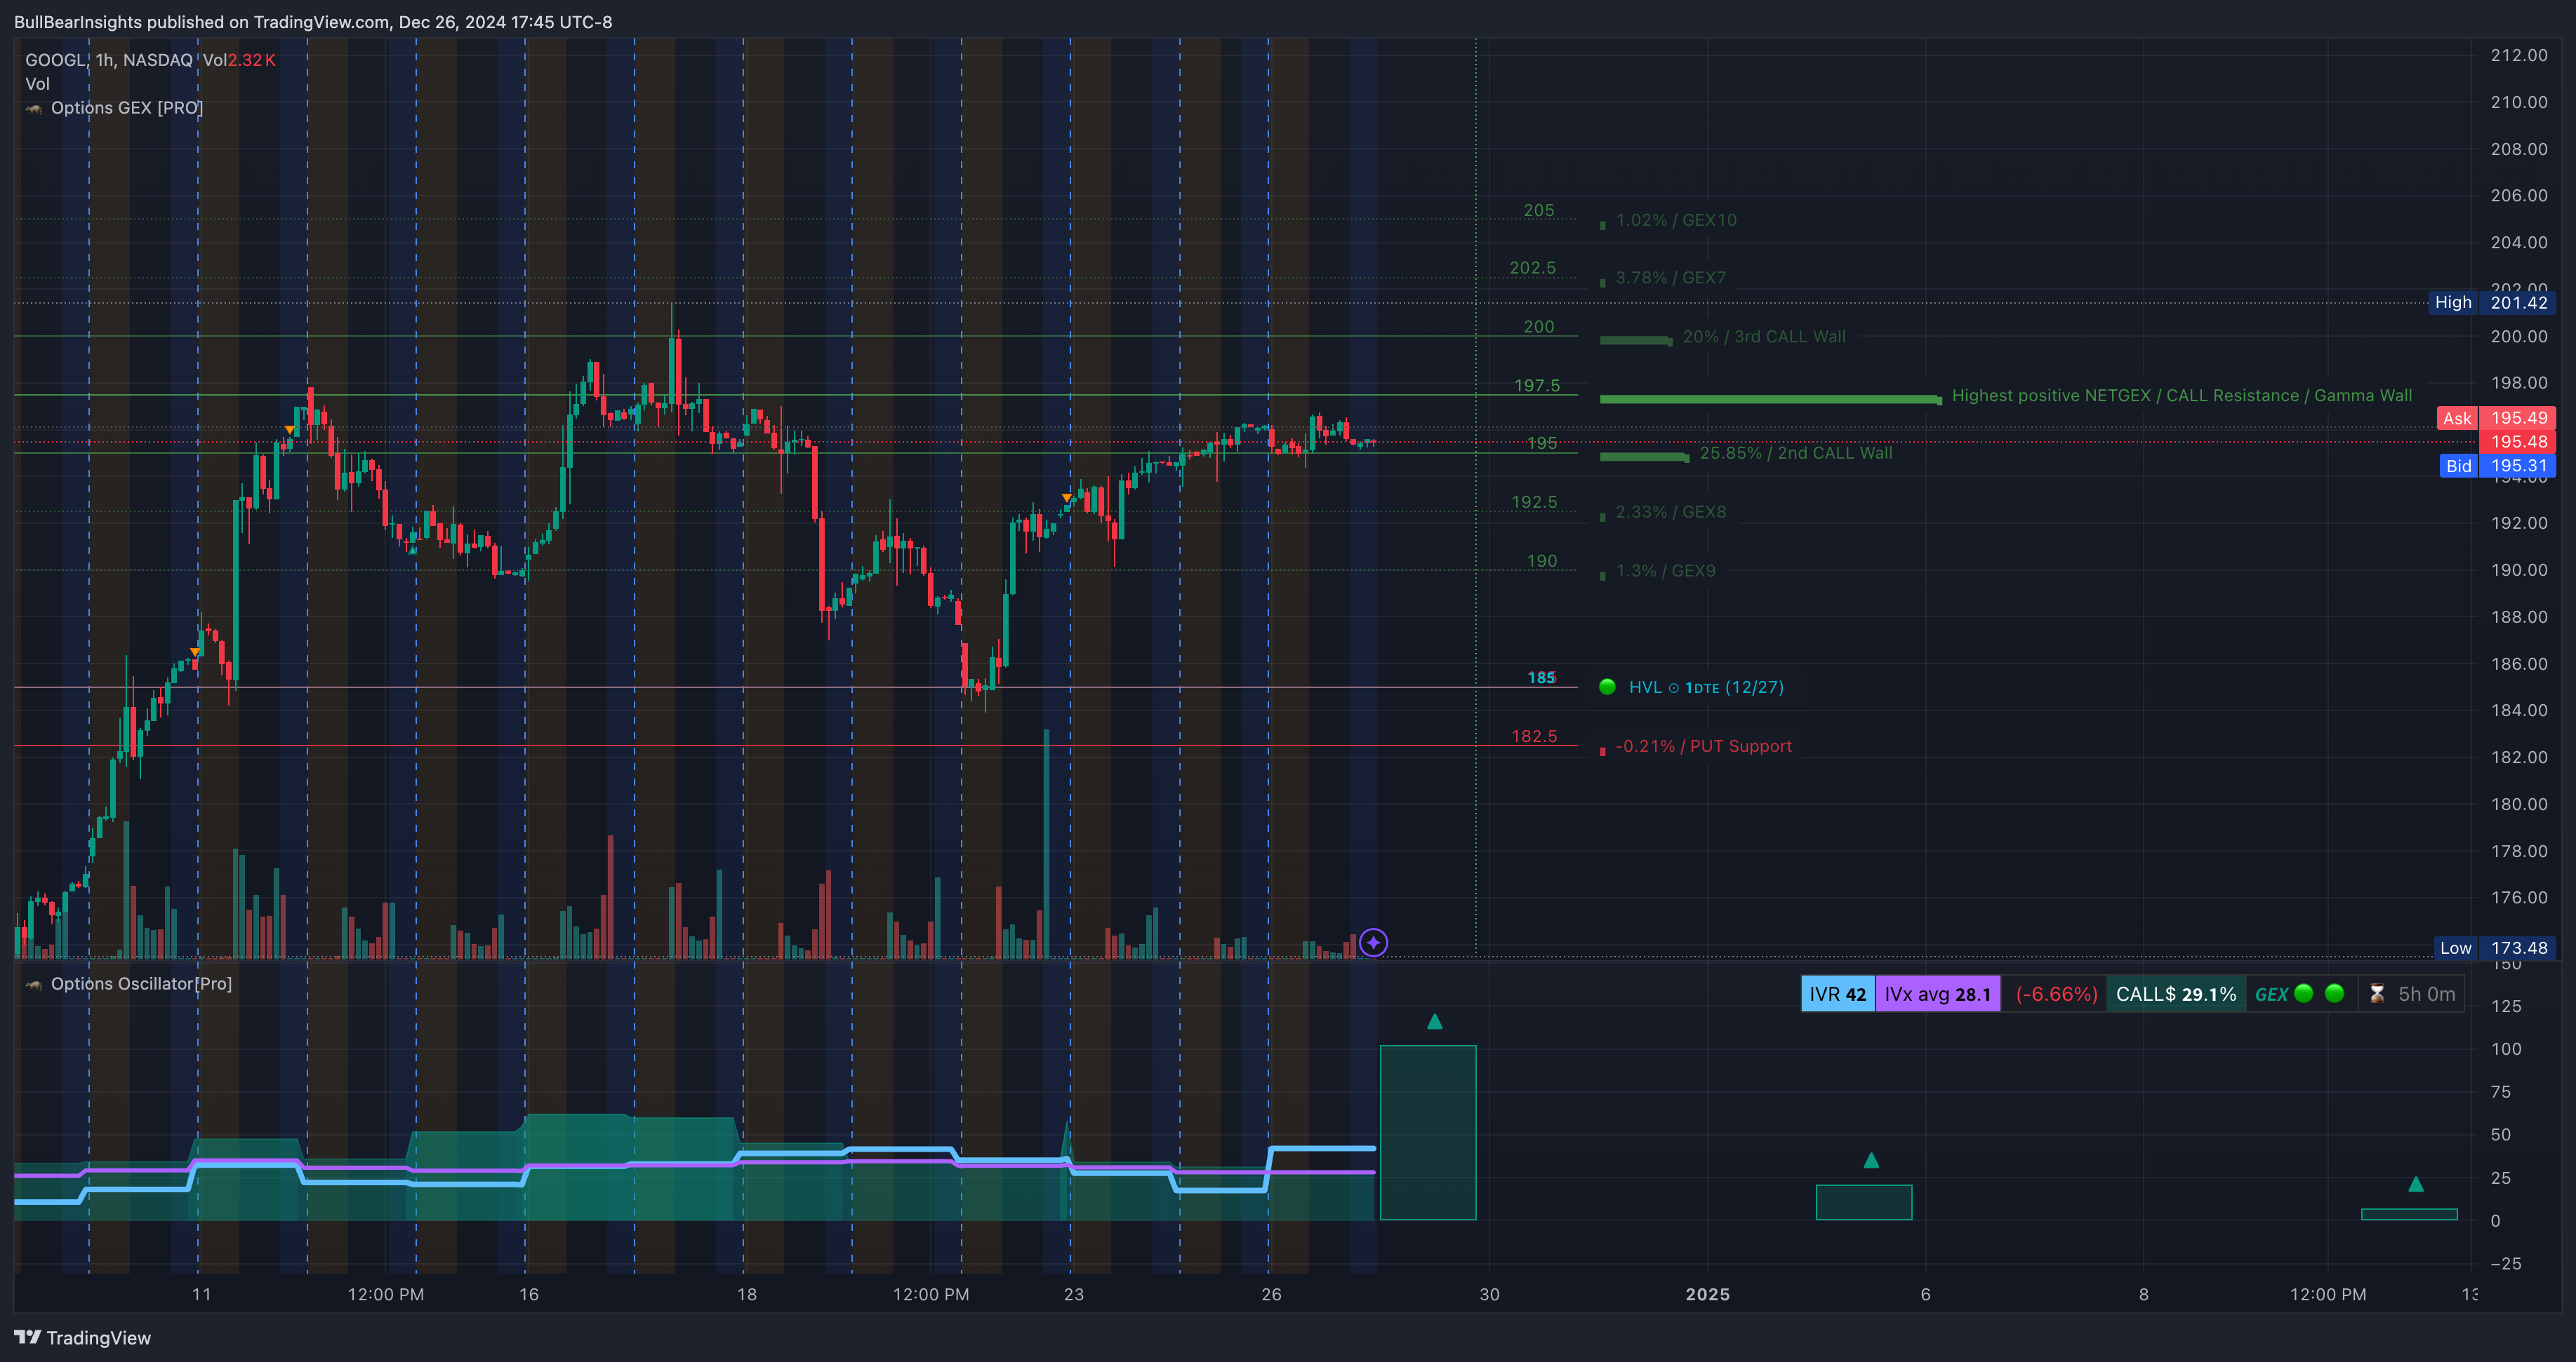
Task: Click the 197.5 strike level label
Action: tap(1536, 386)
